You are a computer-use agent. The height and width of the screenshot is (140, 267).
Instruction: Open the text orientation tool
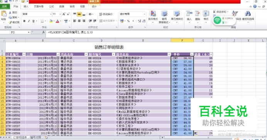[x=91, y=14]
